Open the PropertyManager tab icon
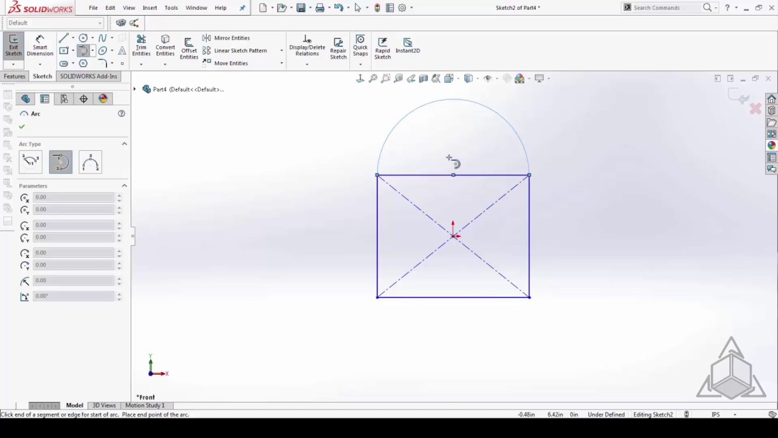The image size is (778, 438). 44,99
